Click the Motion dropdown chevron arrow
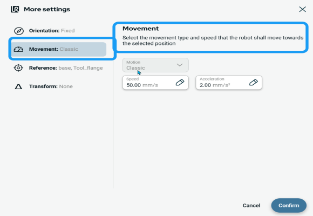 tap(180, 65)
